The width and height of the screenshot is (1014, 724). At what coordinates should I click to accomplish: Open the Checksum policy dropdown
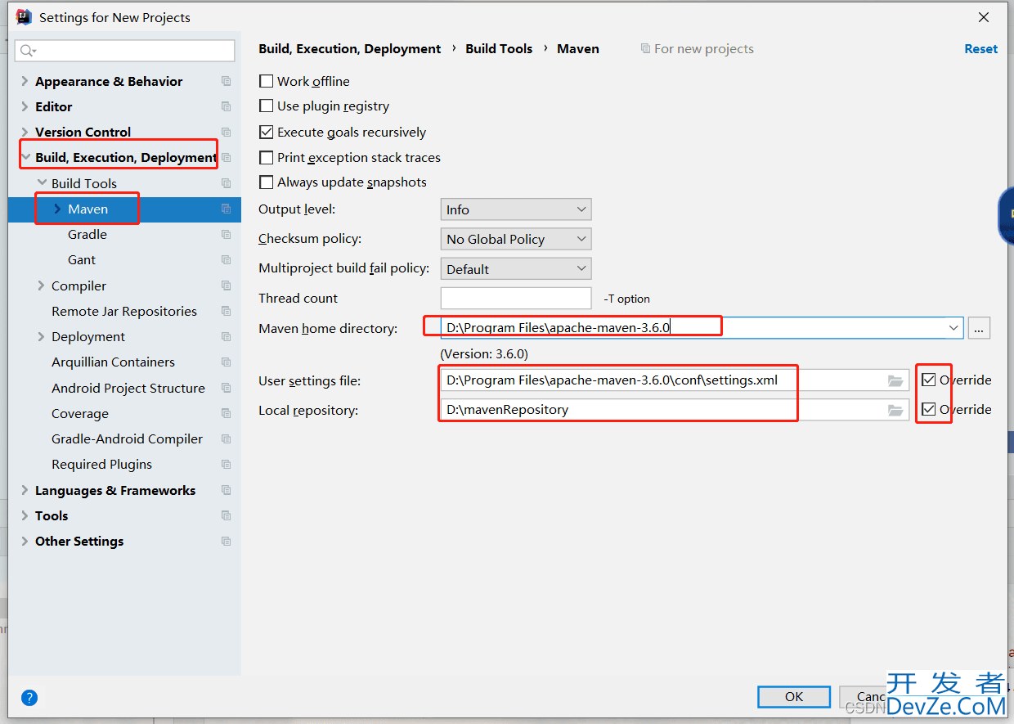(516, 240)
